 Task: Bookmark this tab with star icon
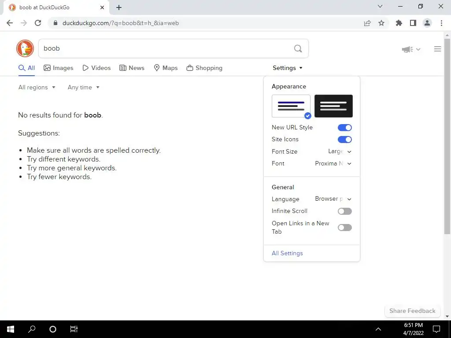click(381, 23)
